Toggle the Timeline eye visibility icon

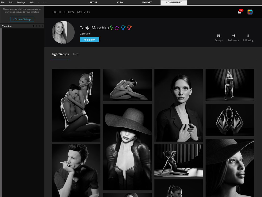[x=34, y=26]
